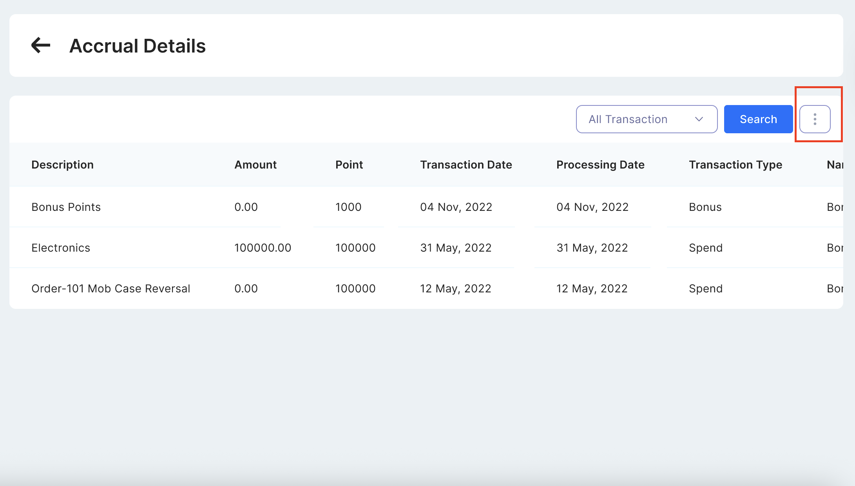Click the 1000 point value cell
The height and width of the screenshot is (486, 855).
348,207
